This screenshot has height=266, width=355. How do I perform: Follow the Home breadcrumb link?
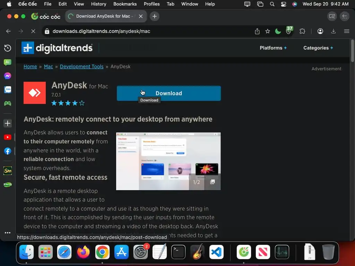30,66
